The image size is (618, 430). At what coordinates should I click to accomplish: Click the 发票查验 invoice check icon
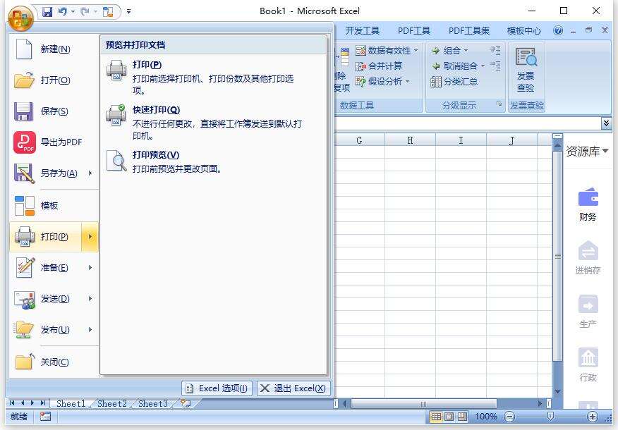click(x=526, y=57)
